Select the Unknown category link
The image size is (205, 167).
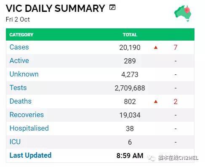click(24, 74)
